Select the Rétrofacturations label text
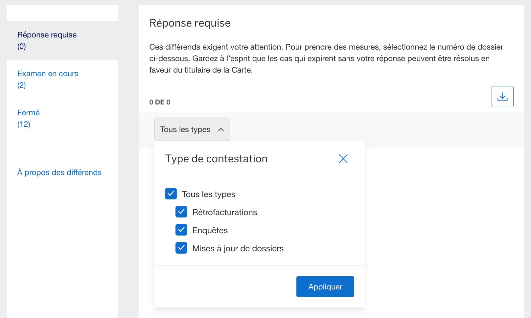 pos(225,212)
